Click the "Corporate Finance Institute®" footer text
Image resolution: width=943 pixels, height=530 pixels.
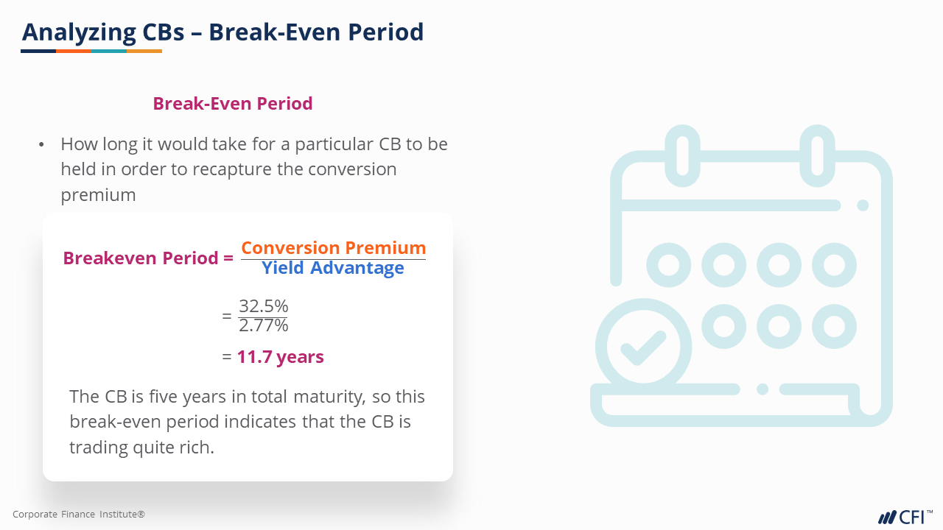click(x=79, y=515)
